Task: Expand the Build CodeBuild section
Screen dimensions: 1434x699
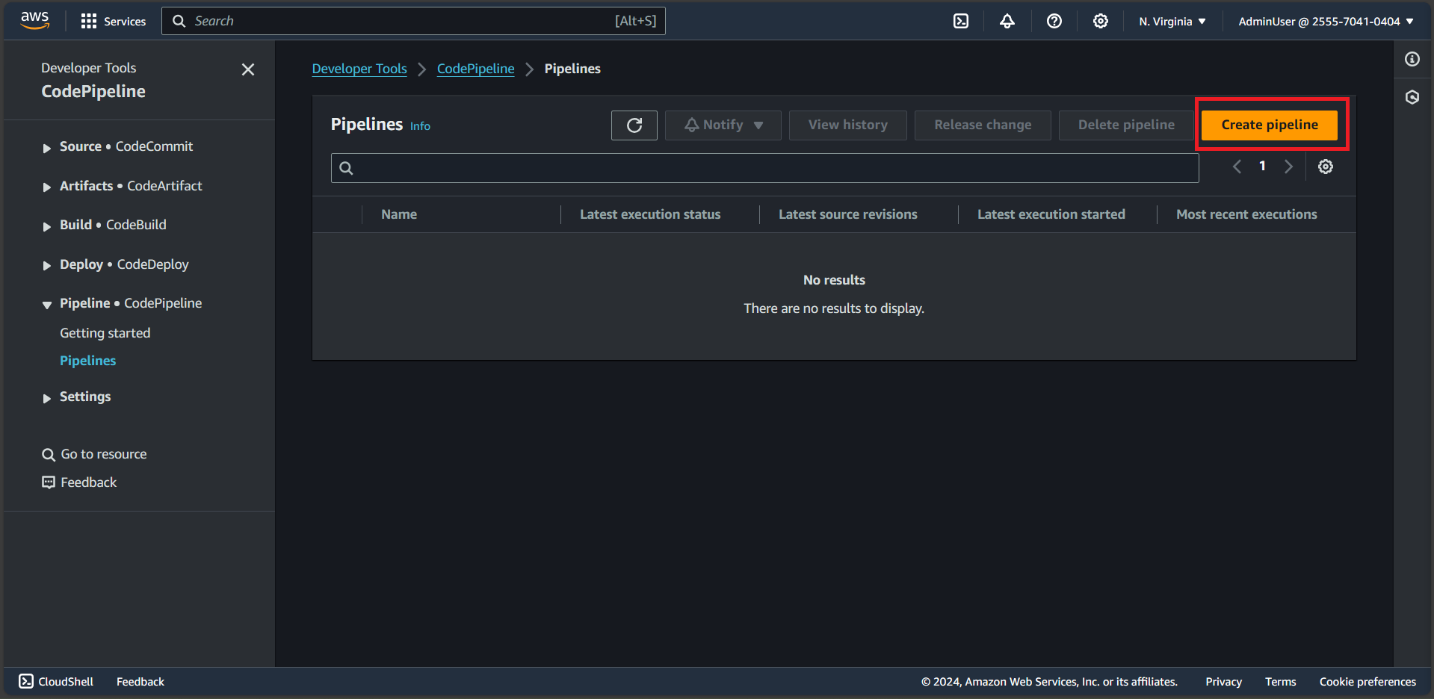Action: tap(46, 226)
